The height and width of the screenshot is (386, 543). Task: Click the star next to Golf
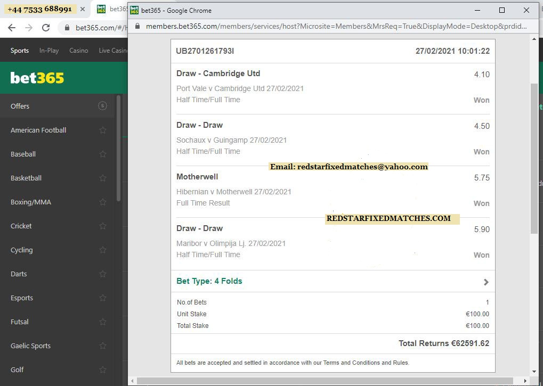(103, 369)
